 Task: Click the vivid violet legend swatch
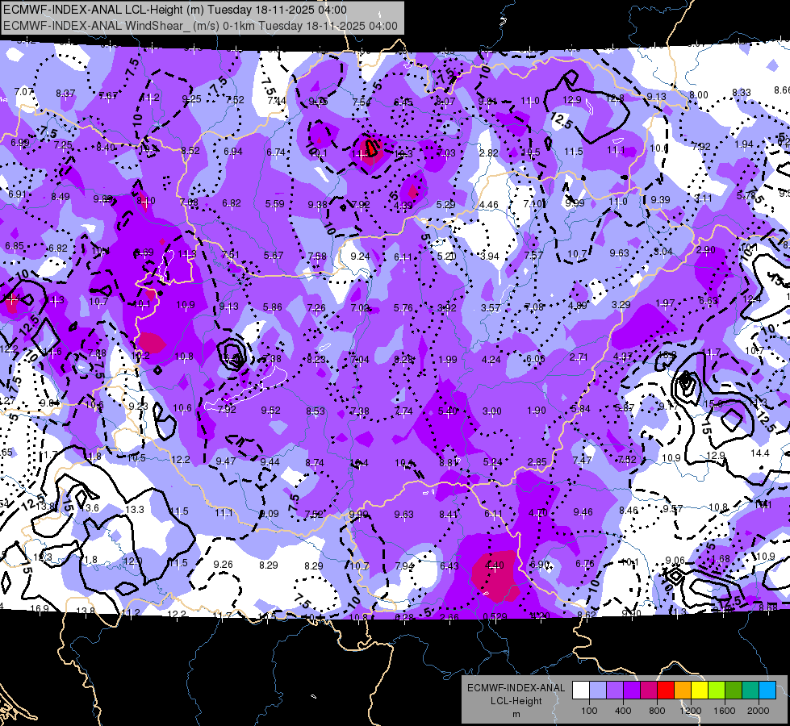pyautogui.click(x=632, y=691)
